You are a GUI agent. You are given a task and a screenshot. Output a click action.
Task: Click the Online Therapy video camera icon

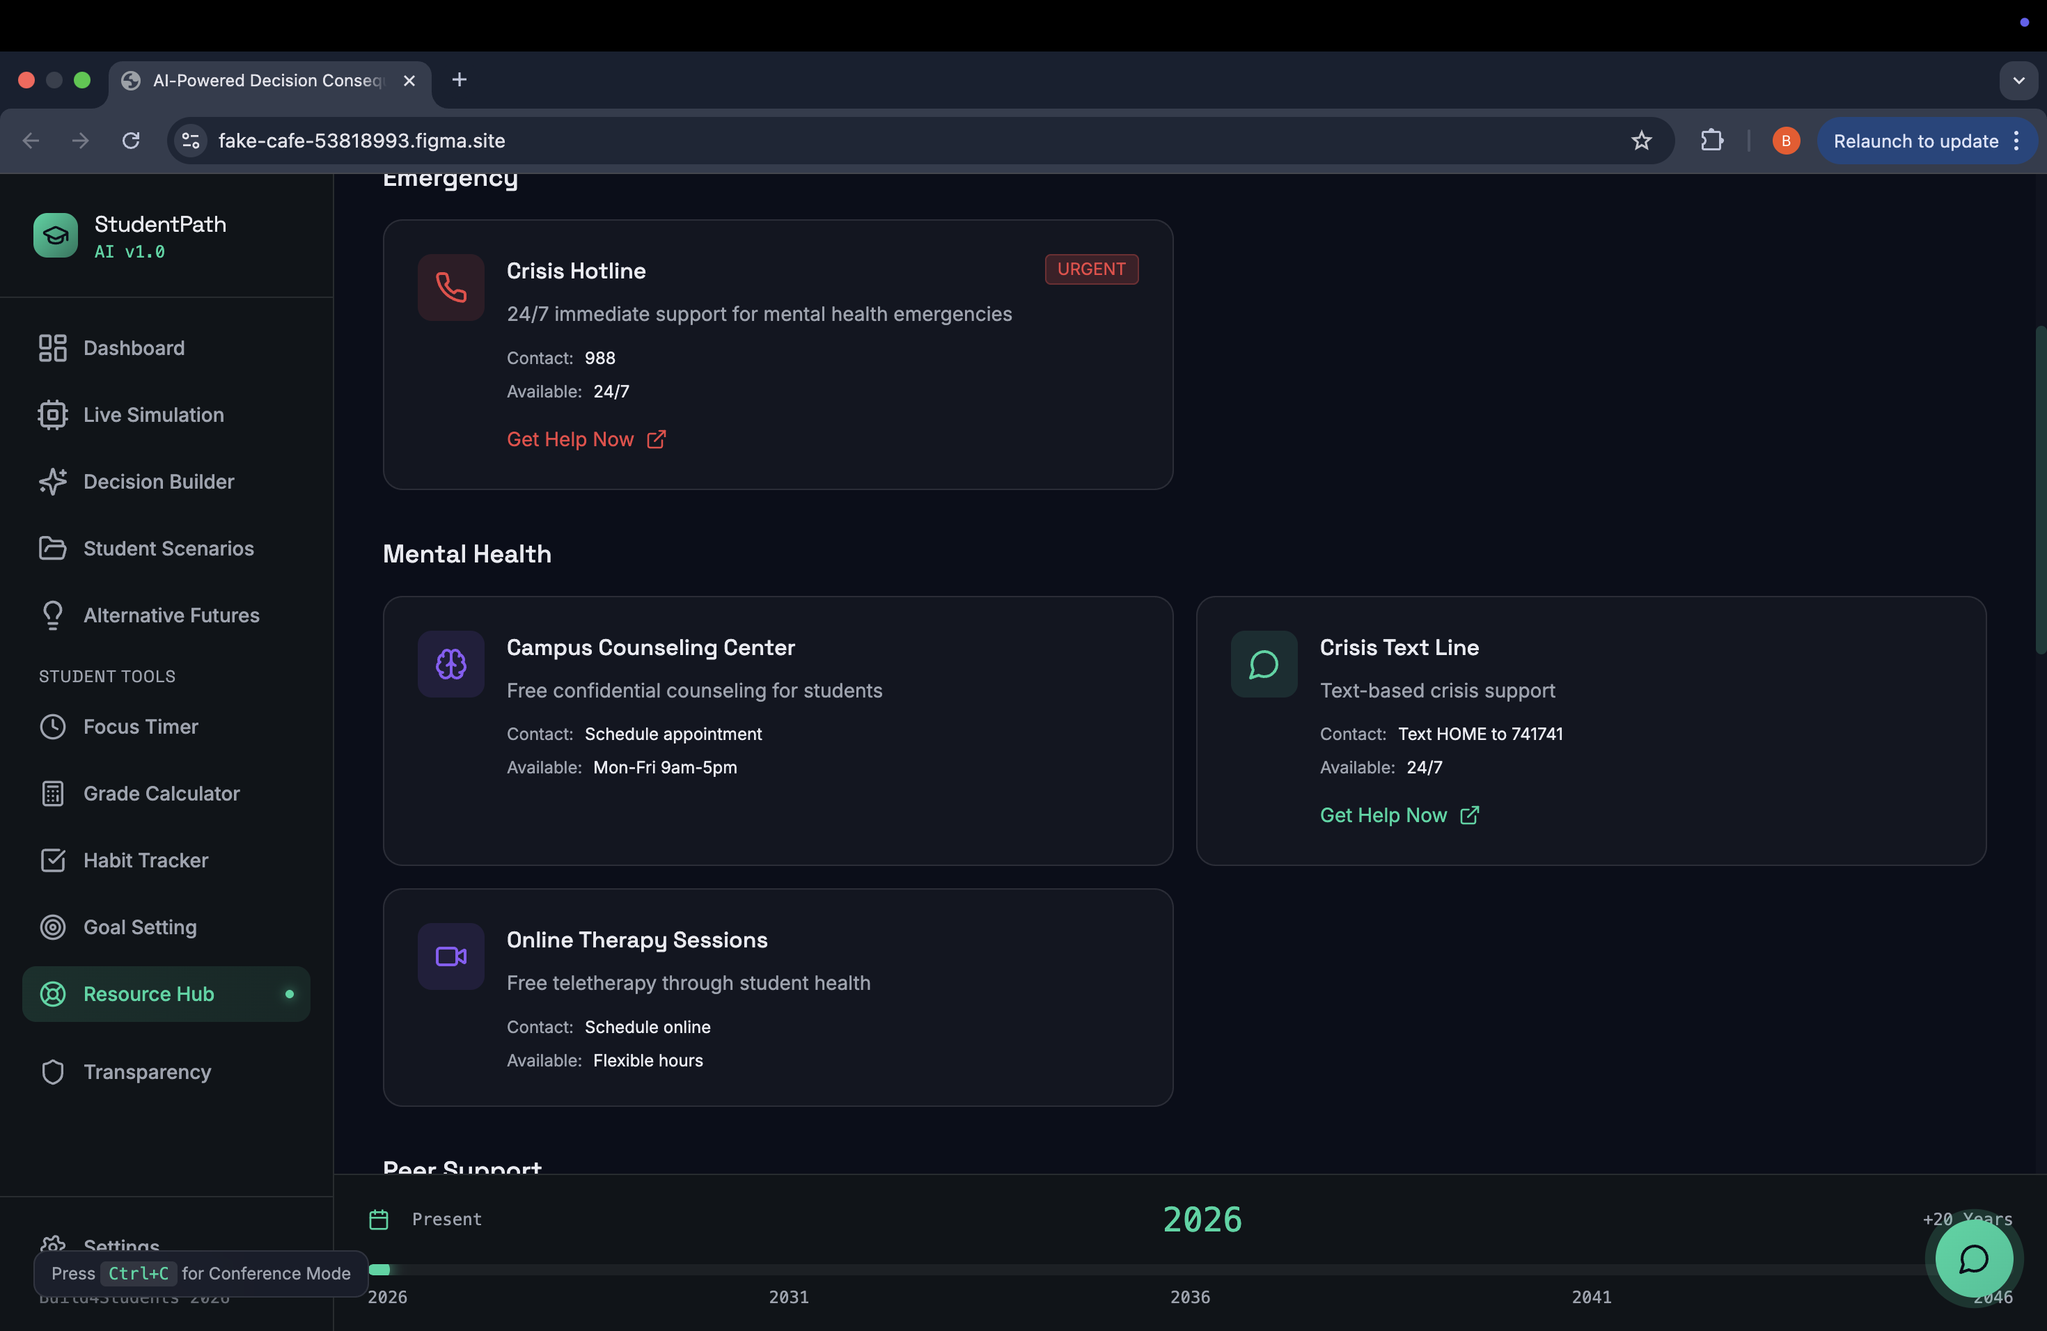[450, 956]
